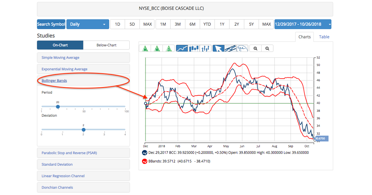This screenshot has height=195, width=372.
Task: Zoom out of the chart
Action: click(267, 49)
